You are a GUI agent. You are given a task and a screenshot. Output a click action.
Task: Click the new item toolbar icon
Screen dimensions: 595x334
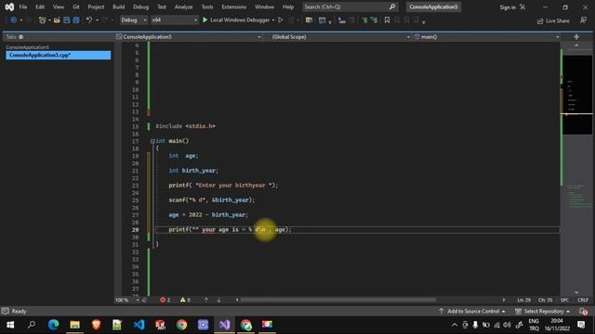tap(42, 19)
